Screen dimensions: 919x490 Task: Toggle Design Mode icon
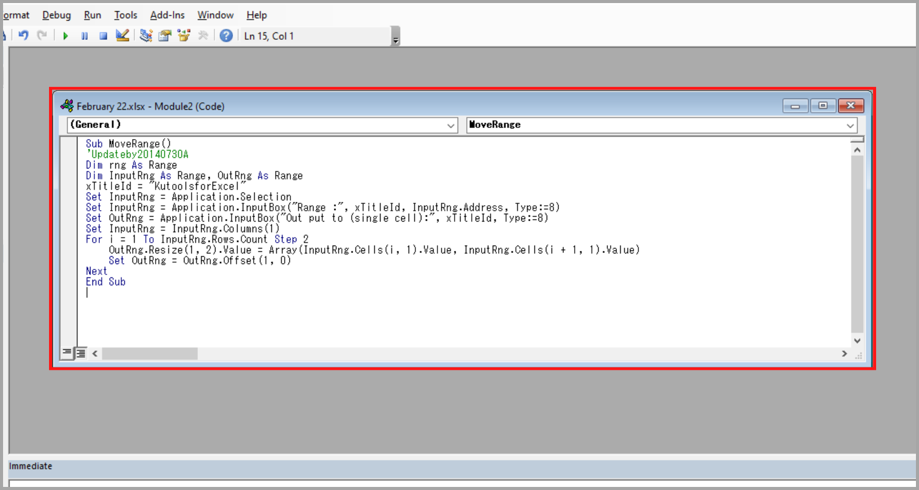click(x=123, y=36)
